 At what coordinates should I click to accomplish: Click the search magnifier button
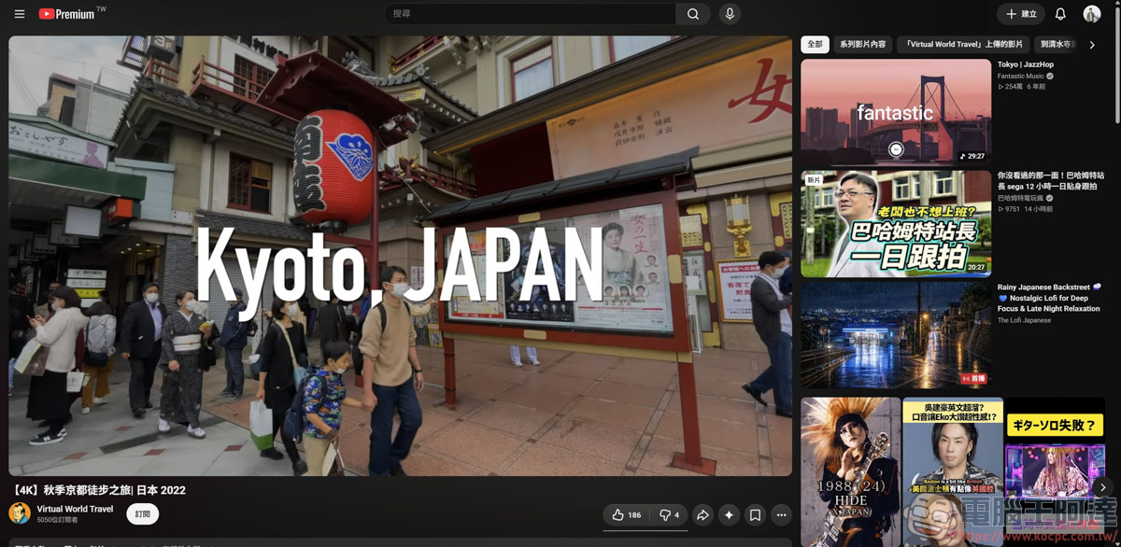pyautogui.click(x=692, y=14)
